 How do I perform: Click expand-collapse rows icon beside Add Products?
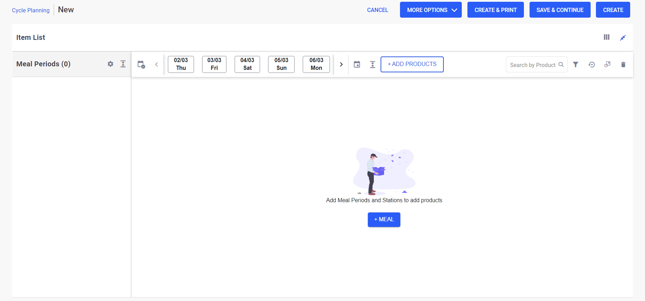coord(372,64)
